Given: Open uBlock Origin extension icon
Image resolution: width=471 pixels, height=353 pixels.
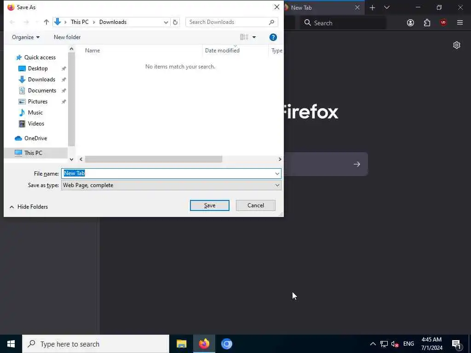Looking at the screenshot, I should (443, 23).
